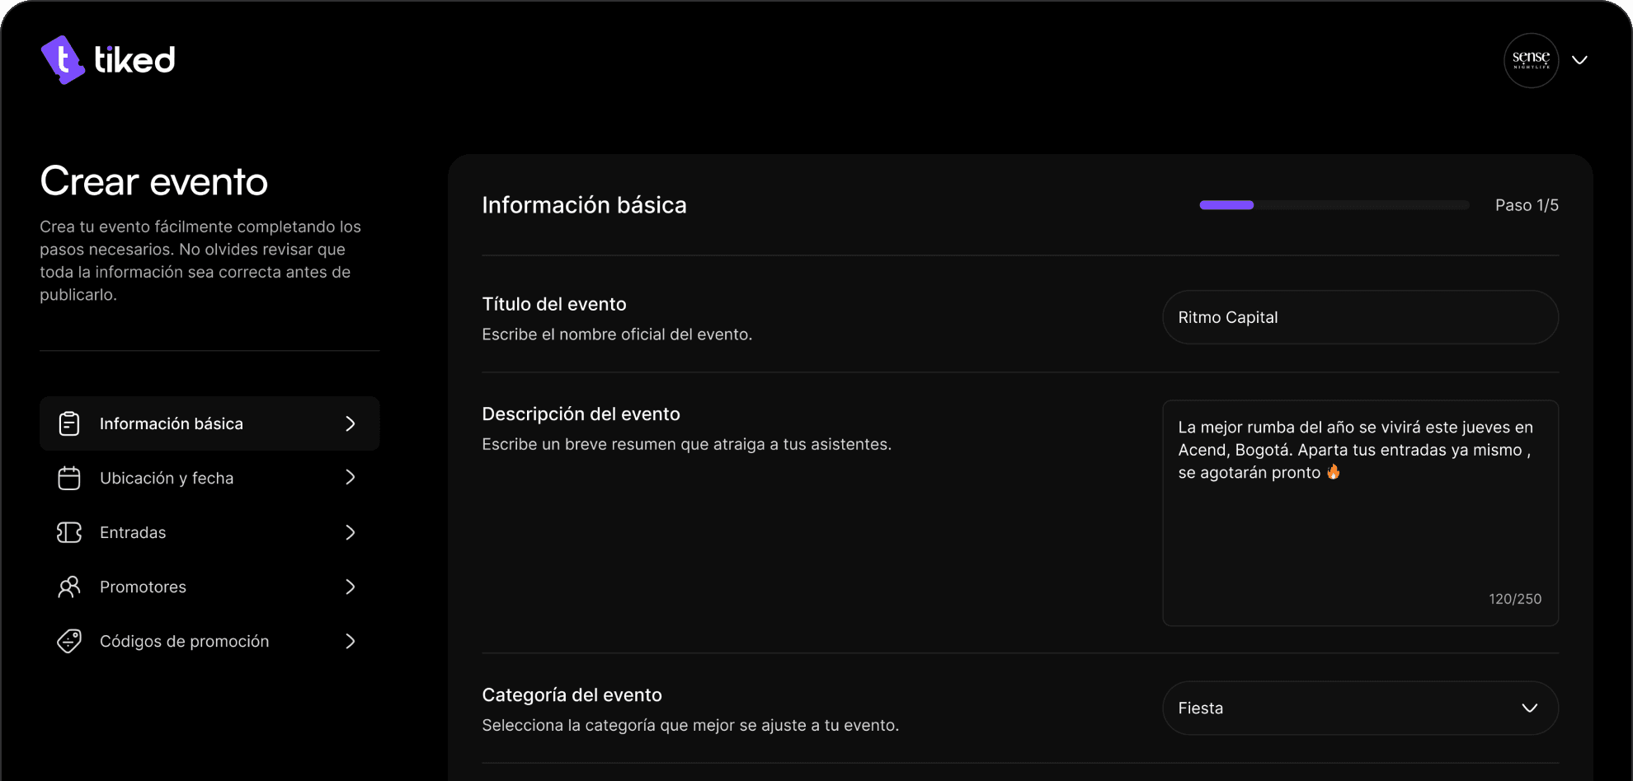Image resolution: width=1633 pixels, height=781 pixels.
Task: Click the event description text area
Action: [1359, 527]
